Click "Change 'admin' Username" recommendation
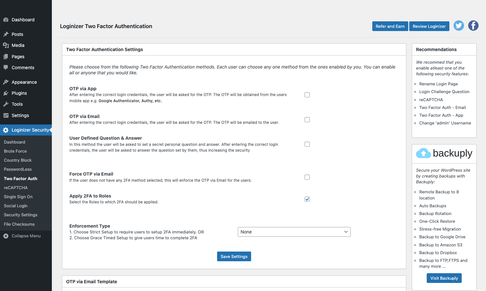Image resolution: width=486 pixels, height=291 pixels. [x=445, y=123]
